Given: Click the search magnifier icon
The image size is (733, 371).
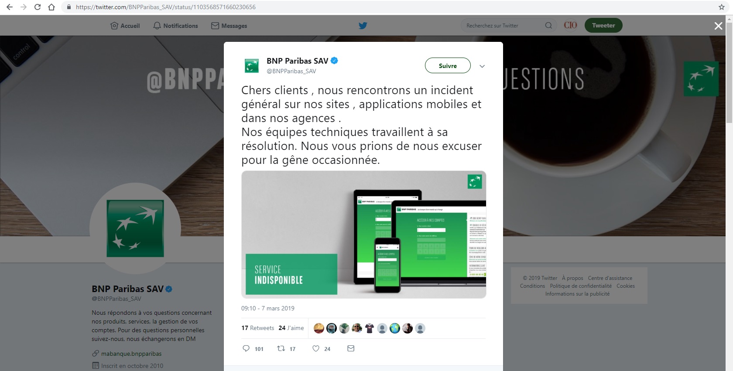Looking at the screenshot, I should [548, 25].
